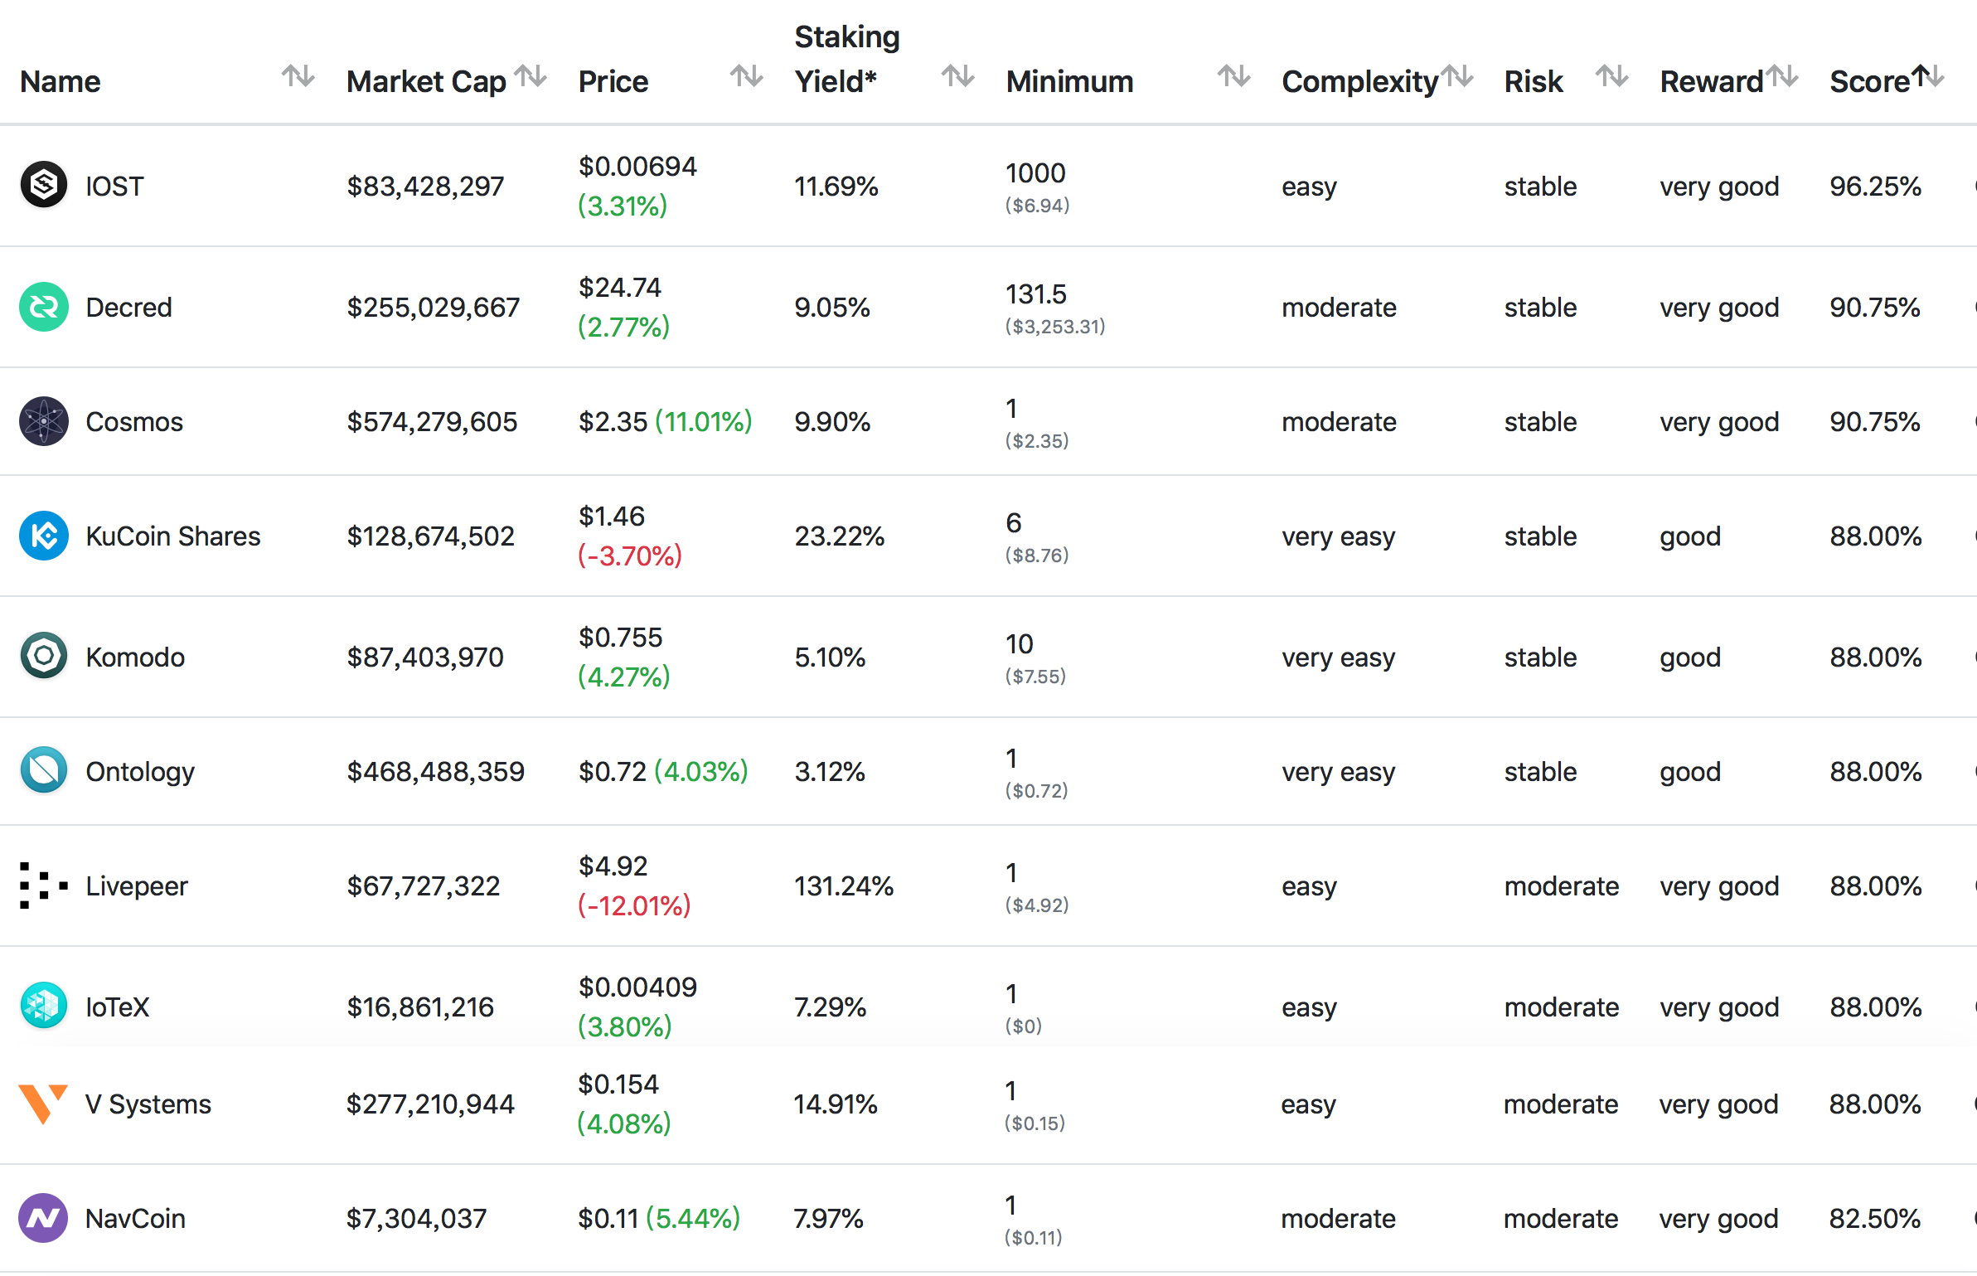Click the V Systems orange logo

pyautogui.click(x=43, y=1104)
